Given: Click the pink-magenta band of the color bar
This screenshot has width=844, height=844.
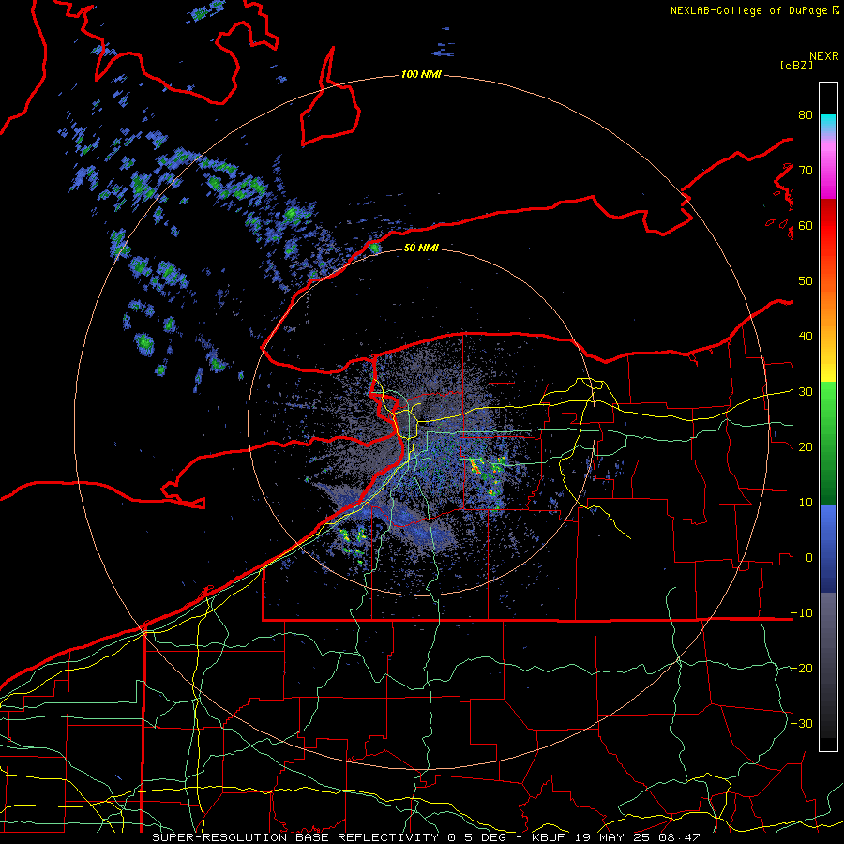Looking at the screenshot, I should point(828,167).
